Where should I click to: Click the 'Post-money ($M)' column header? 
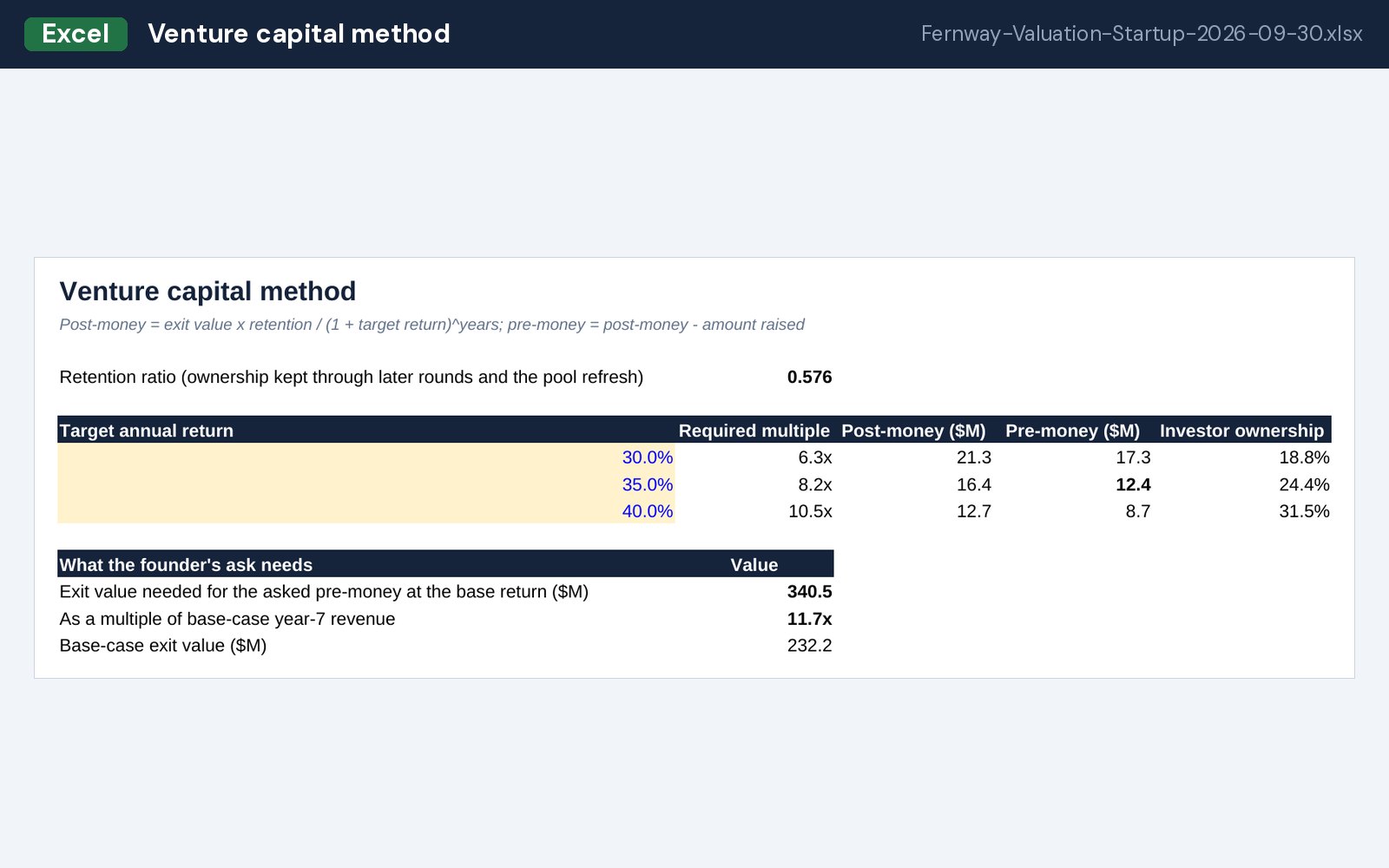tap(913, 431)
